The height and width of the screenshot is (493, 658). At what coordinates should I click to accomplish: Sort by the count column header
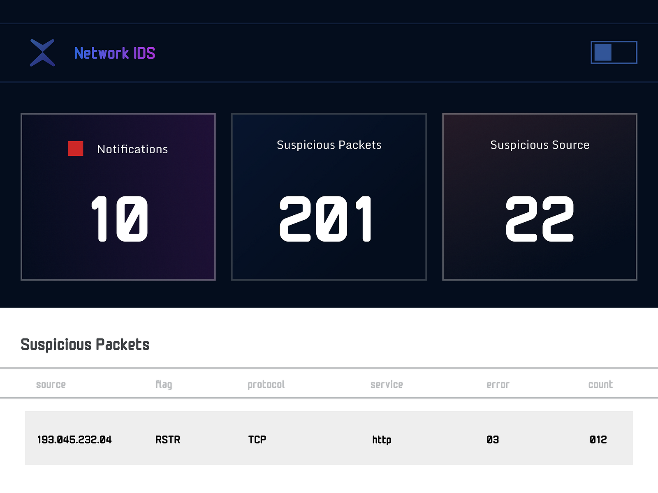click(x=600, y=384)
